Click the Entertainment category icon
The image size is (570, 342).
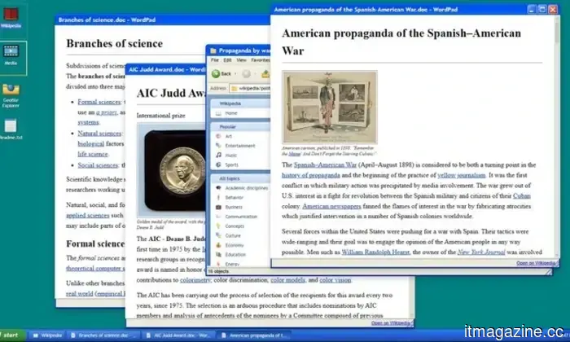[218, 146]
